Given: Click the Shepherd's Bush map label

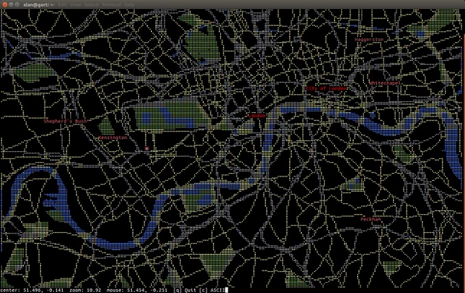Looking at the screenshot, I should point(65,121).
